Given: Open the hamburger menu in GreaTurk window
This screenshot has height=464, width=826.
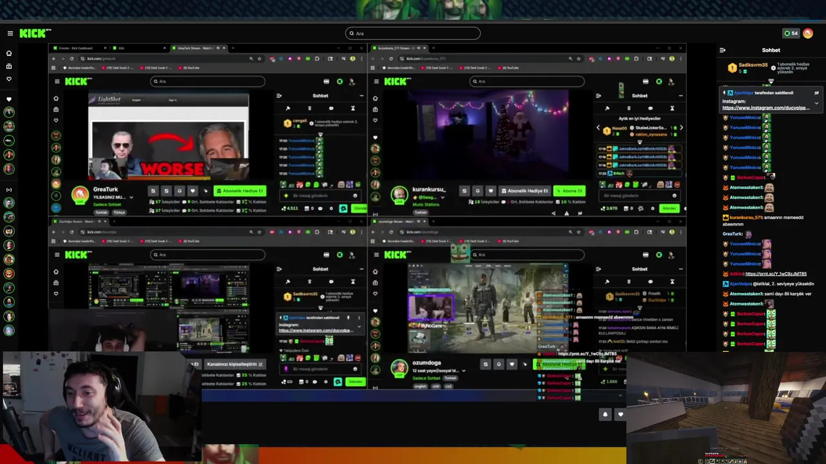Looking at the screenshot, I should [57, 81].
